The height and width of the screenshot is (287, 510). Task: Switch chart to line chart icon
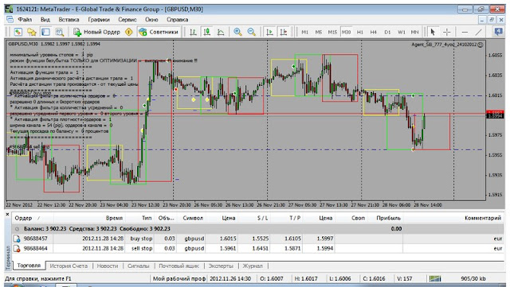(x=221, y=32)
